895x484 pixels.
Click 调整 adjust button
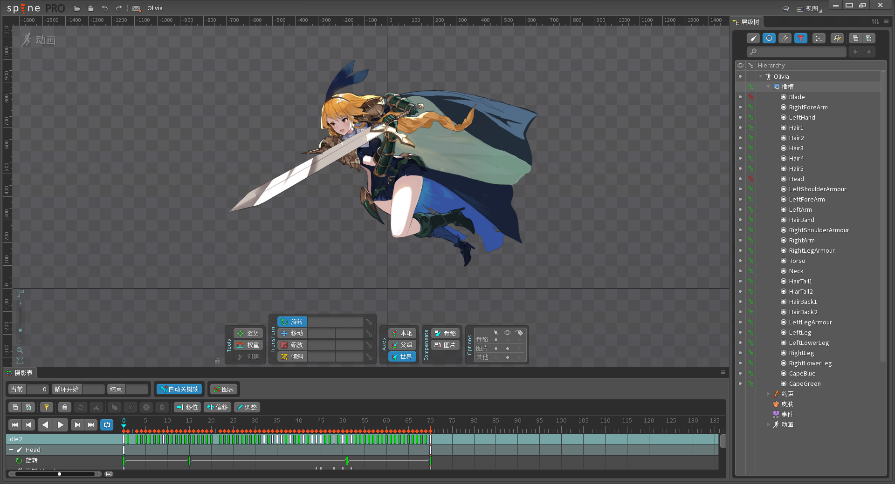(247, 407)
